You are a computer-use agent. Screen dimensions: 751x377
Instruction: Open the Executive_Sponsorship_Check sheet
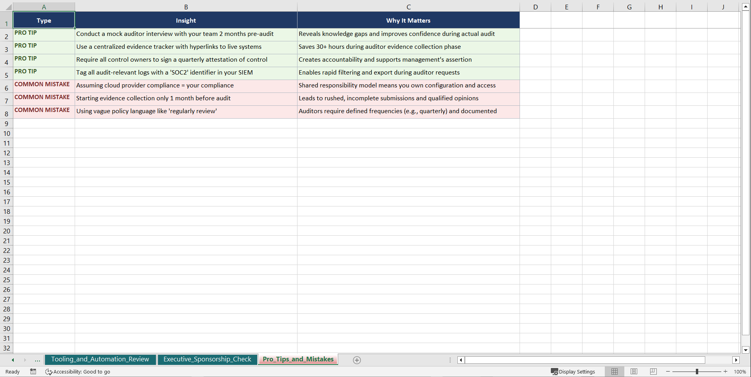tap(207, 359)
